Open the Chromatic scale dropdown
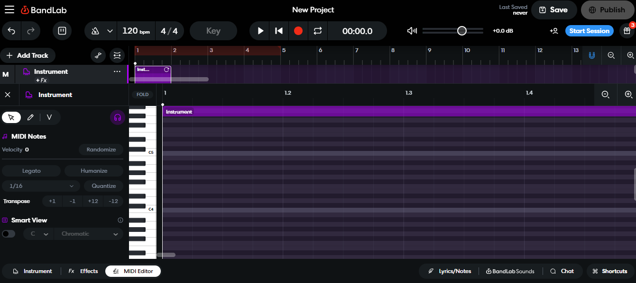This screenshot has height=283, width=636. coord(89,234)
